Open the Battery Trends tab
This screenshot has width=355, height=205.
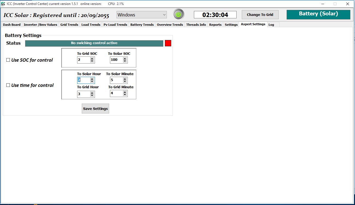click(142, 25)
